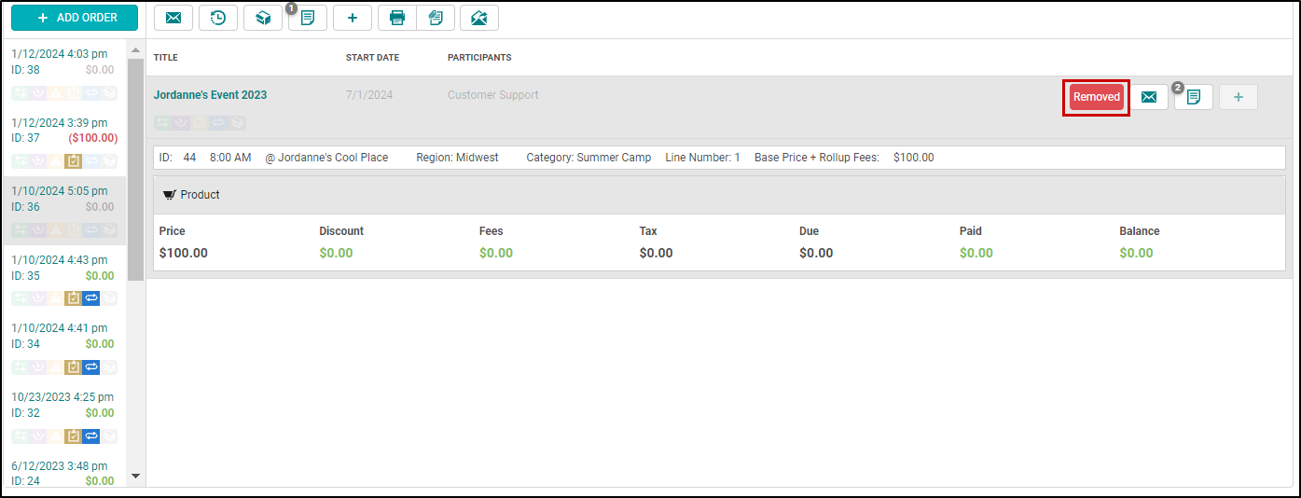Click clipboard icon under Jordanne's Event 2023
Screen dimensions: 1301x498
[200, 122]
